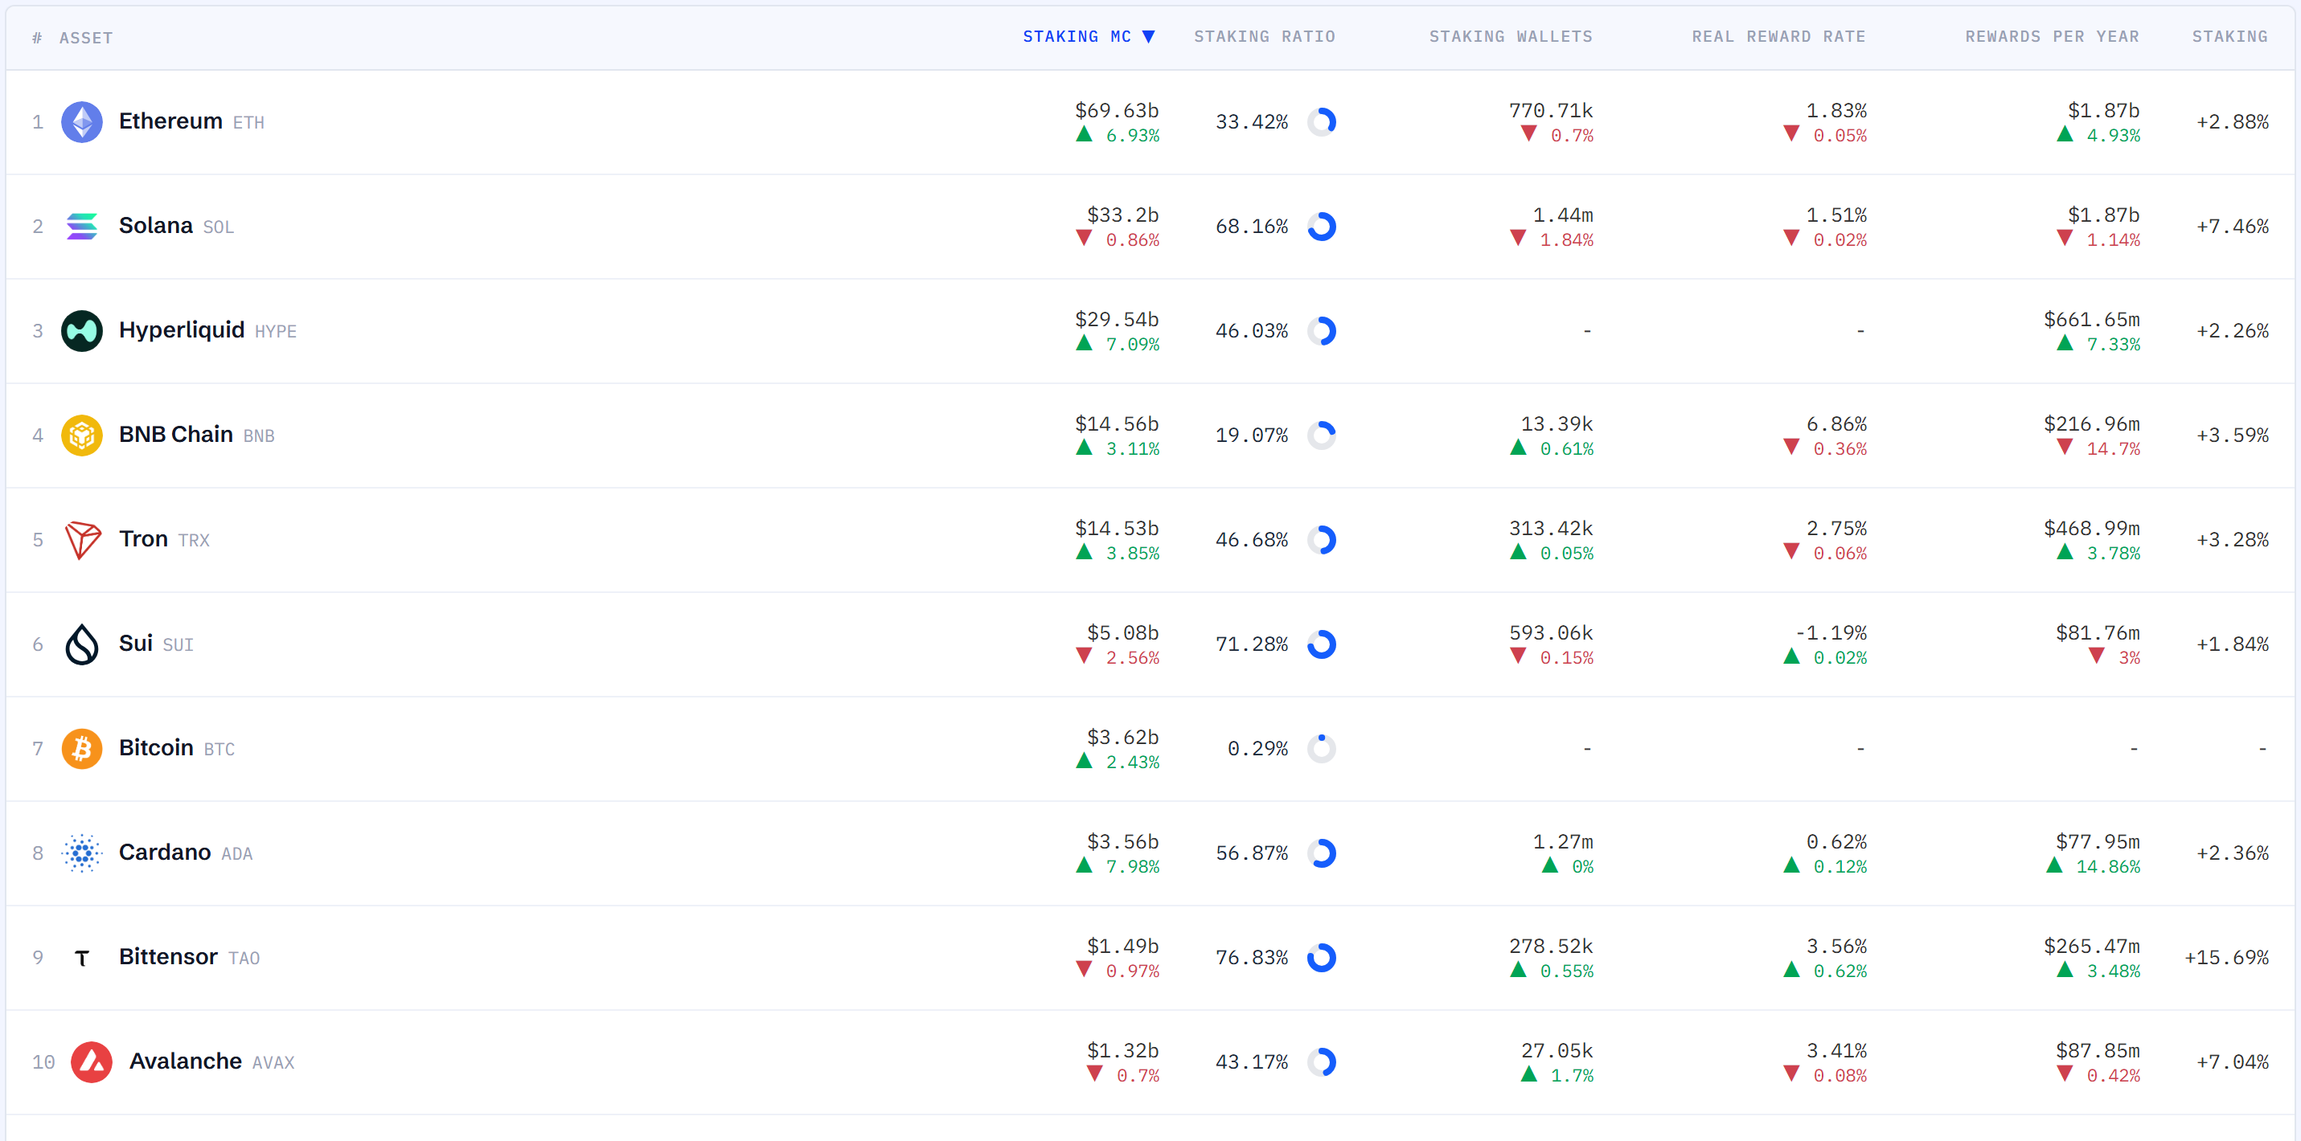
Task: Sort by the Asset column header
Action: click(86, 39)
